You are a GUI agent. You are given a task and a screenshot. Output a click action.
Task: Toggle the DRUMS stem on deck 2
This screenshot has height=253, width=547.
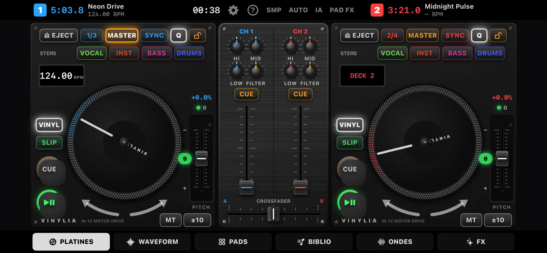pos(490,53)
